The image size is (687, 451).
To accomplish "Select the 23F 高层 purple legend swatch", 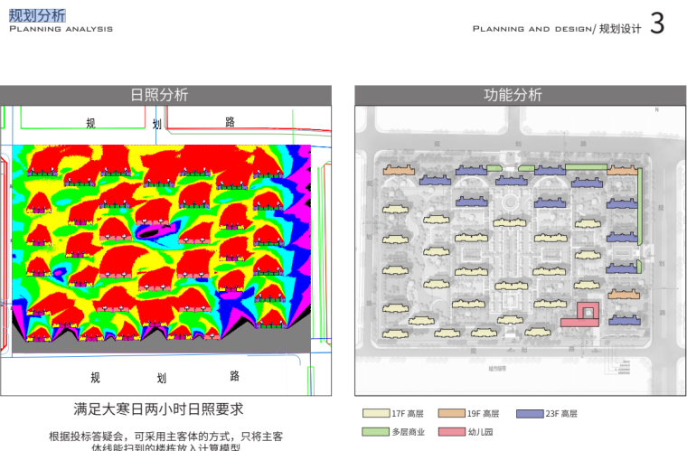I will coord(530,414).
